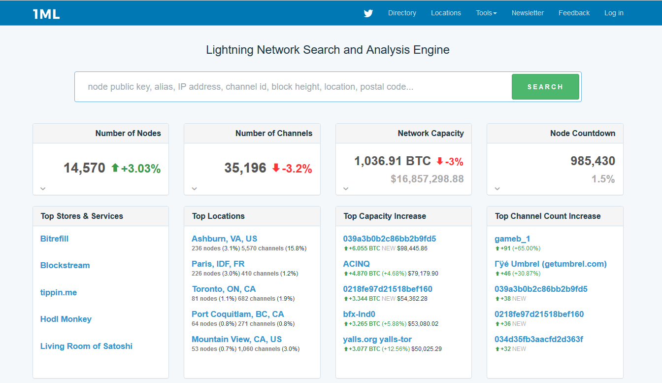The height and width of the screenshot is (383, 662).
Task: Click the +6.055 BTC NEW $98,445.86 line
Action: pos(385,248)
